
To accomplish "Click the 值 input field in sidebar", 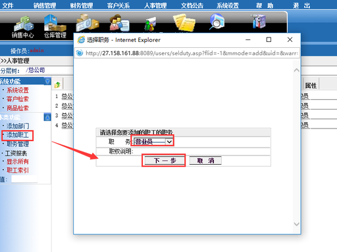I will coord(24,179).
